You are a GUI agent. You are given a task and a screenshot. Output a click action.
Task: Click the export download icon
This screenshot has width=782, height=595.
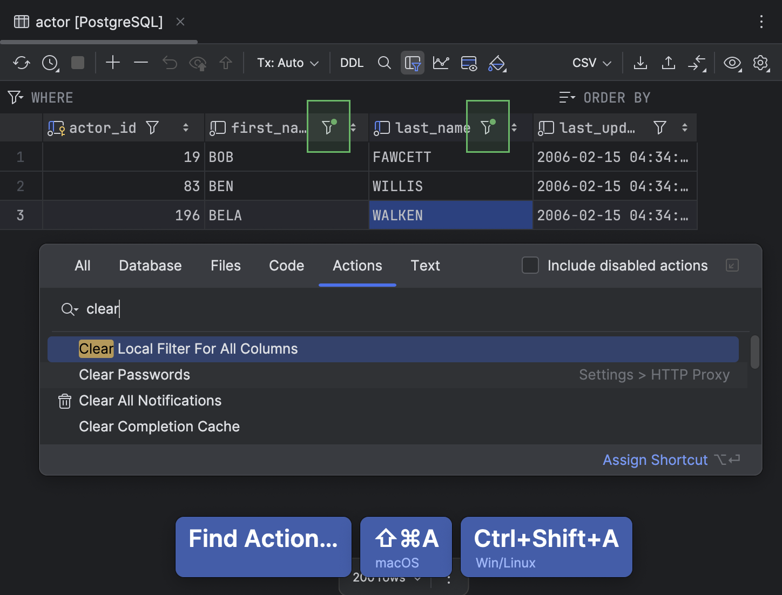[641, 63]
